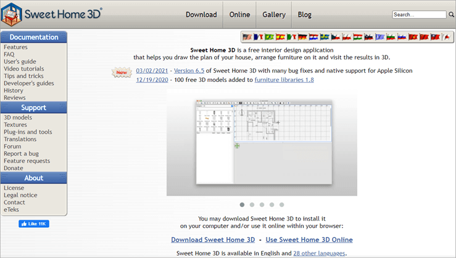Screen dimensions: 456x258
Task: Open the Version 6.5 link
Action: click(189, 71)
